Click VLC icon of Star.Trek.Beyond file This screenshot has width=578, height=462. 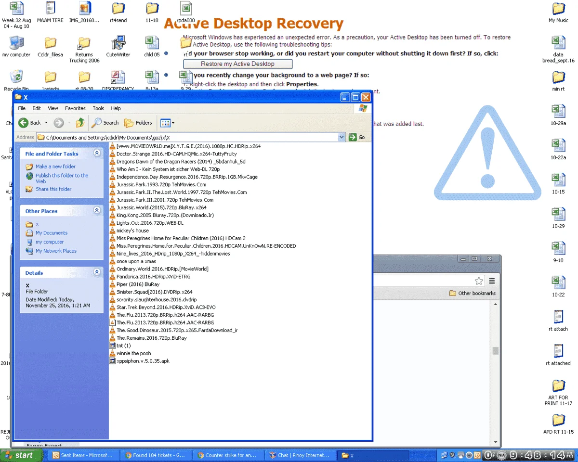coord(113,307)
